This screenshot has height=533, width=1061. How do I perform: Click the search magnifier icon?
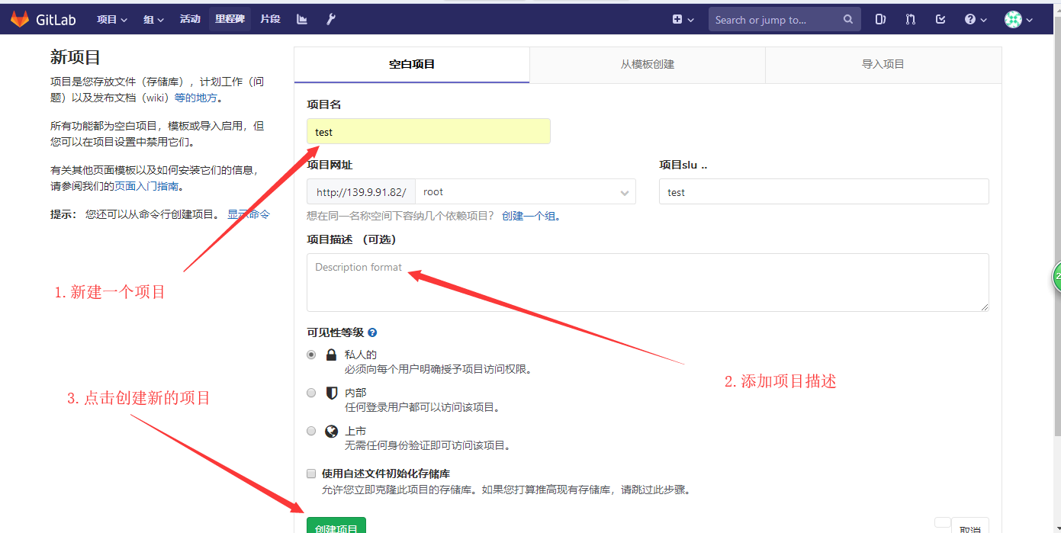[x=848, y=20]
